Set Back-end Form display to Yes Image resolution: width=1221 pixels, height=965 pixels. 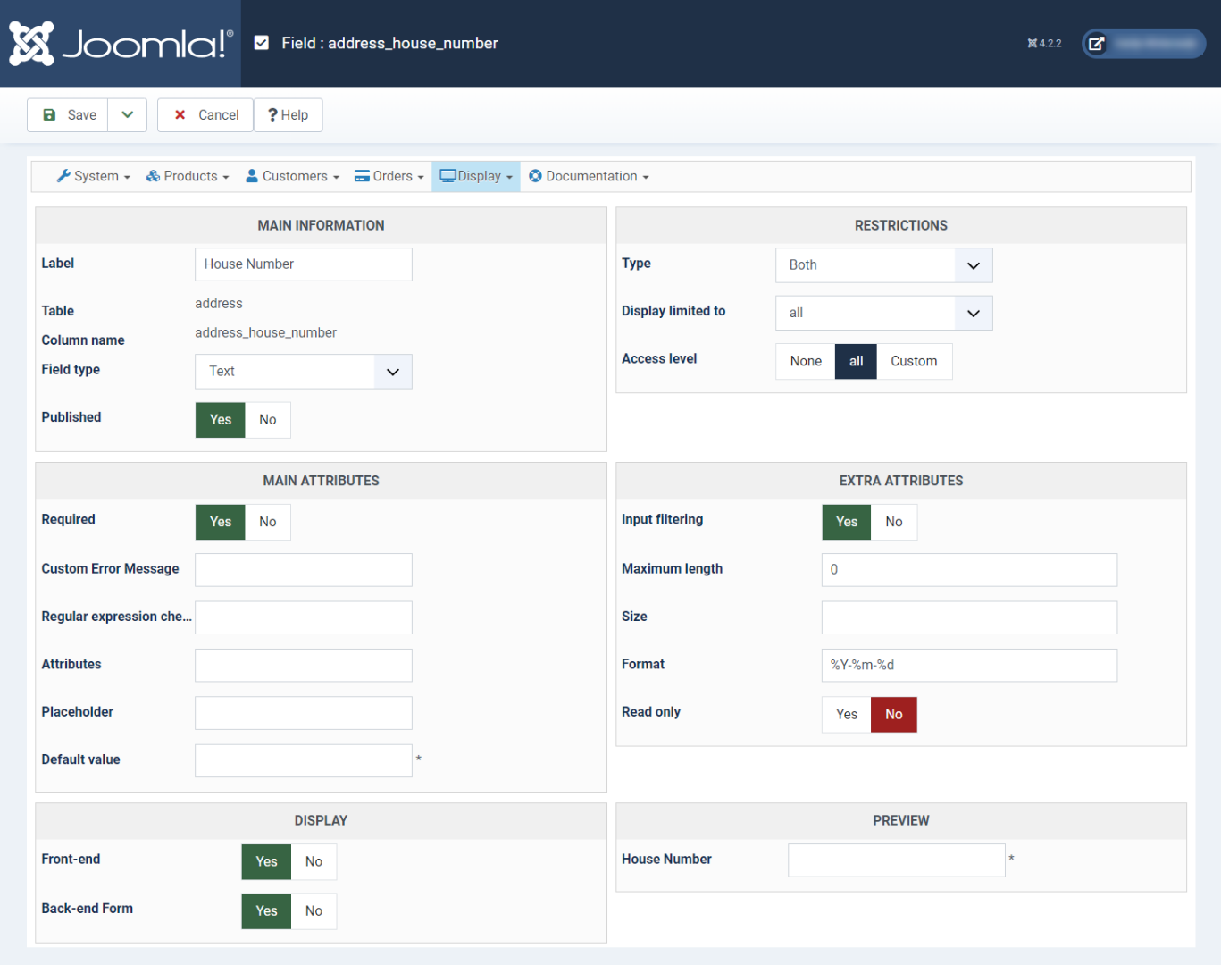click(266, 910)
